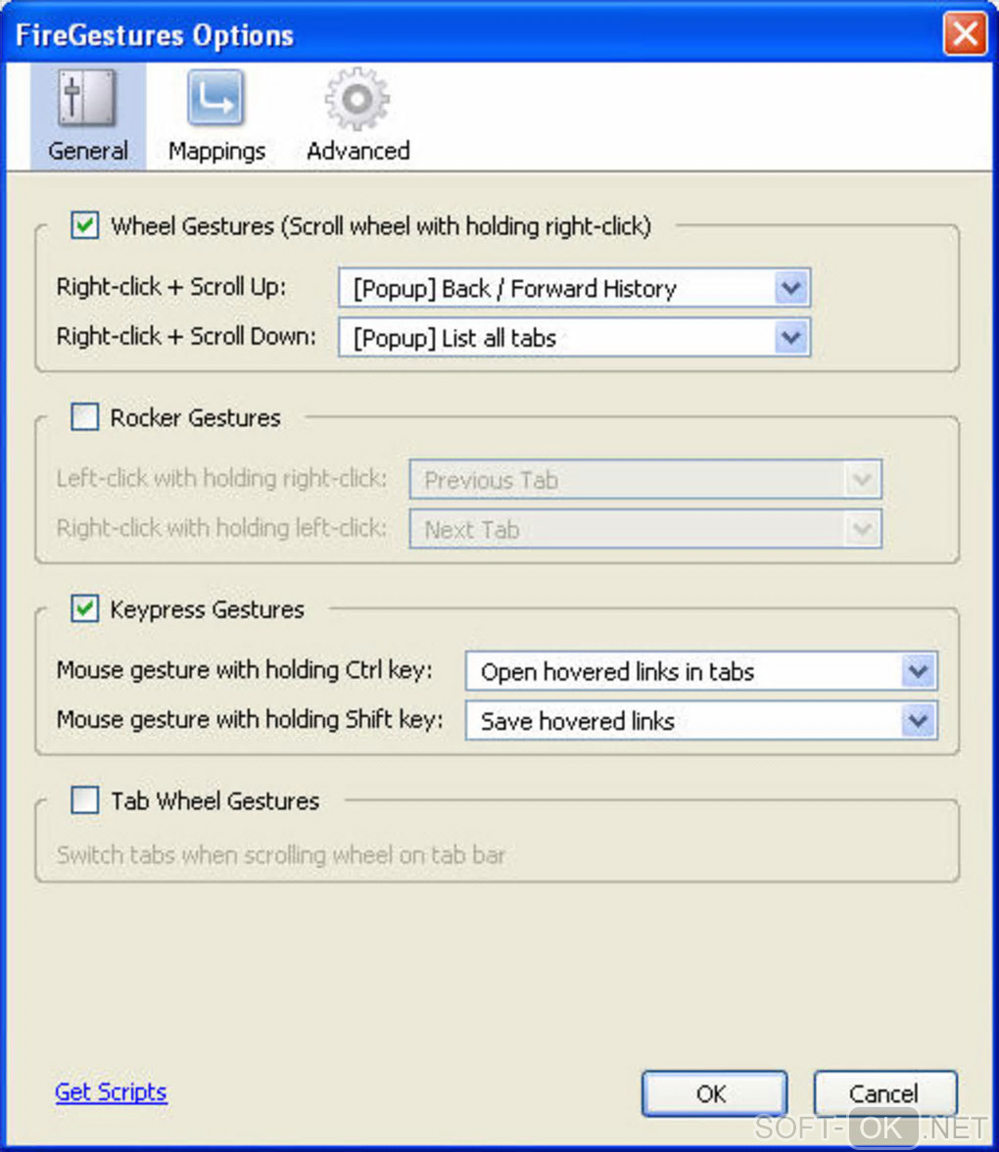This screenshot has width=999, height=1152.
Task: Enable the Rocker Gestures checkbox
Action: [x=85, y=418]
